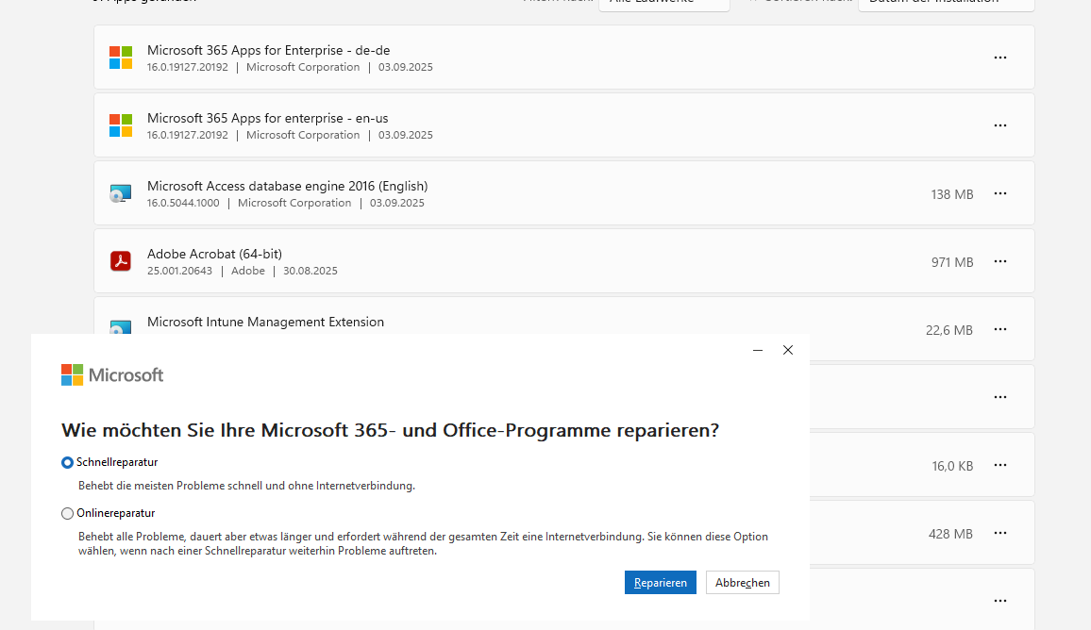Cancel with the Abbrechen button
Image resolution: width=1091 pixels, height=630 pixels.
(743, 583)
